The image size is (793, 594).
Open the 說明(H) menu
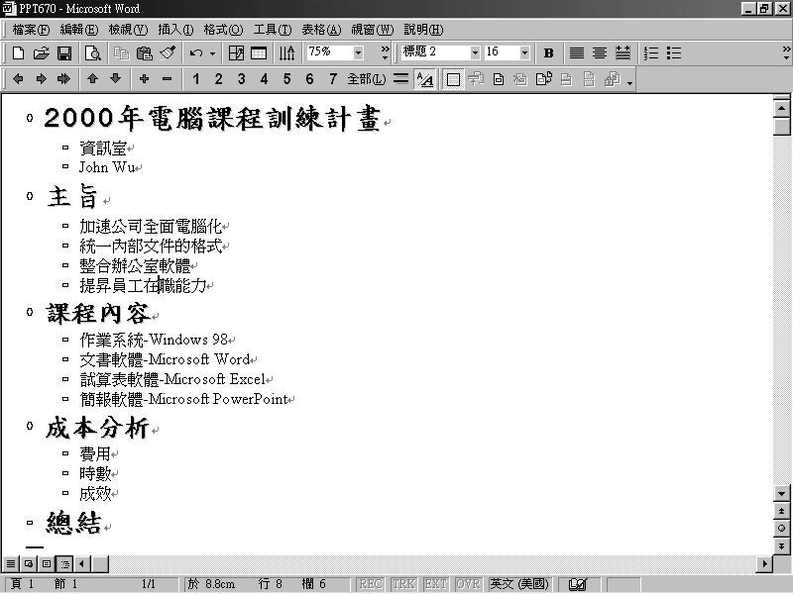[x=423, y=30]
